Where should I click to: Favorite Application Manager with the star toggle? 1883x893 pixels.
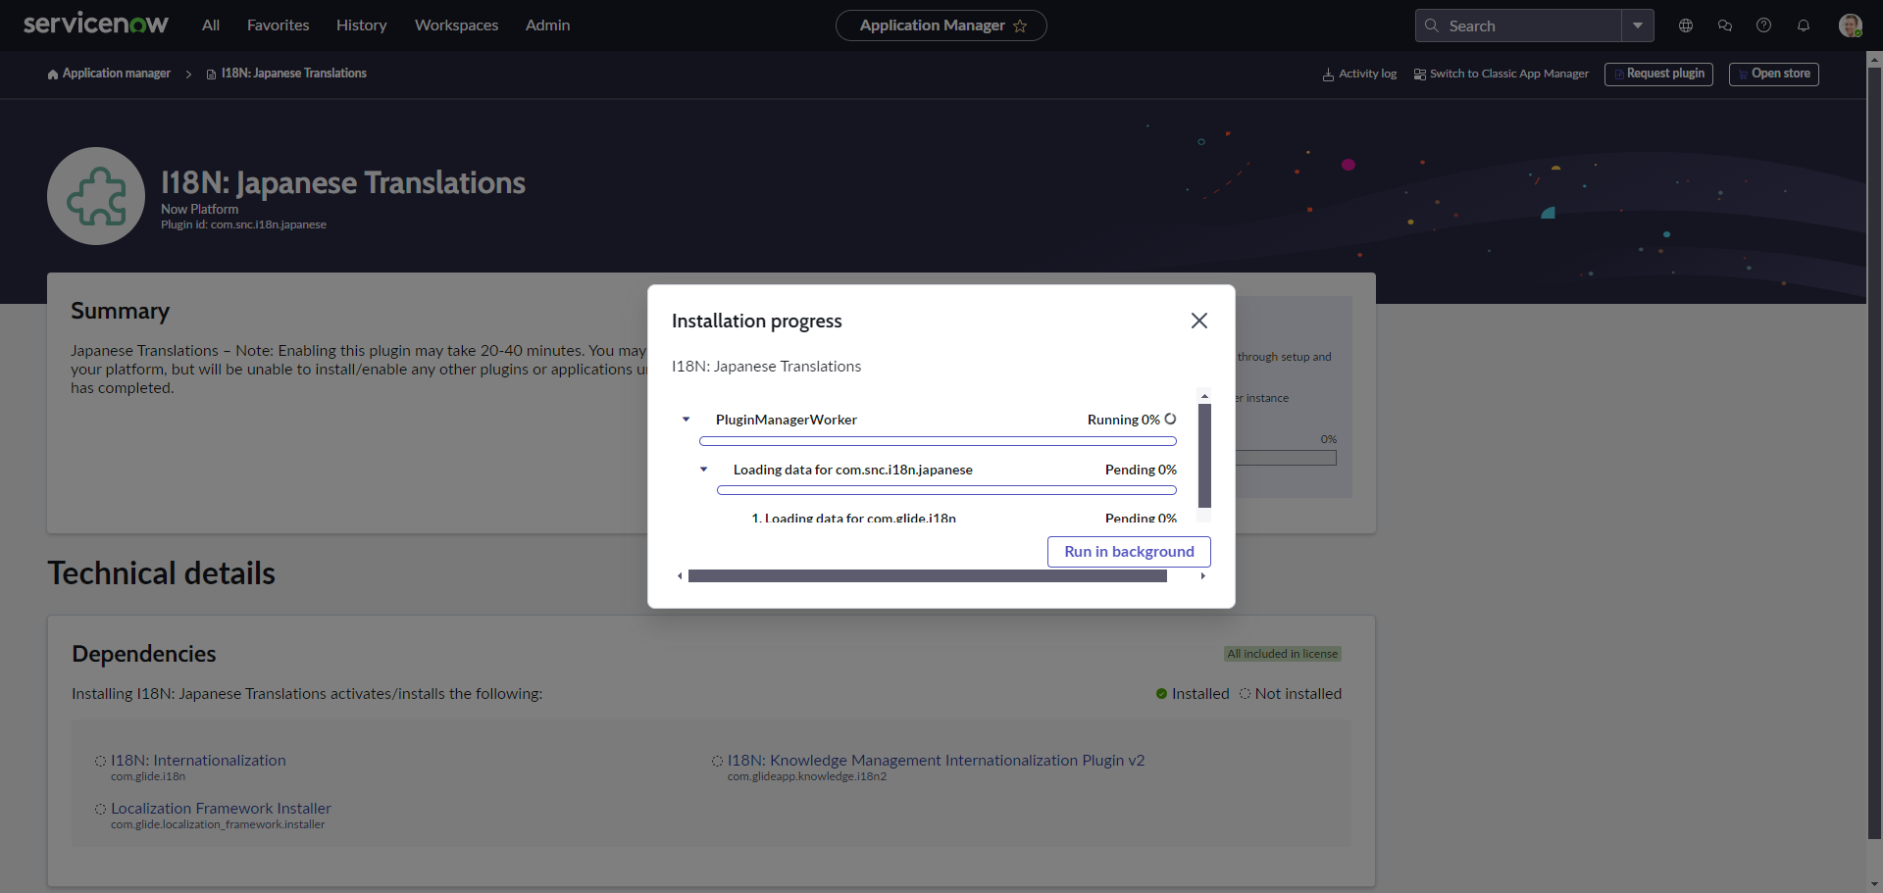[x=1020, y=26]
